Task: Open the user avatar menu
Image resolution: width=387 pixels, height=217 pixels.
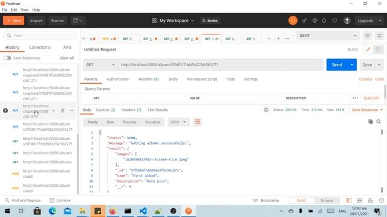Action: pyautogui.click(x=346, y=20)
